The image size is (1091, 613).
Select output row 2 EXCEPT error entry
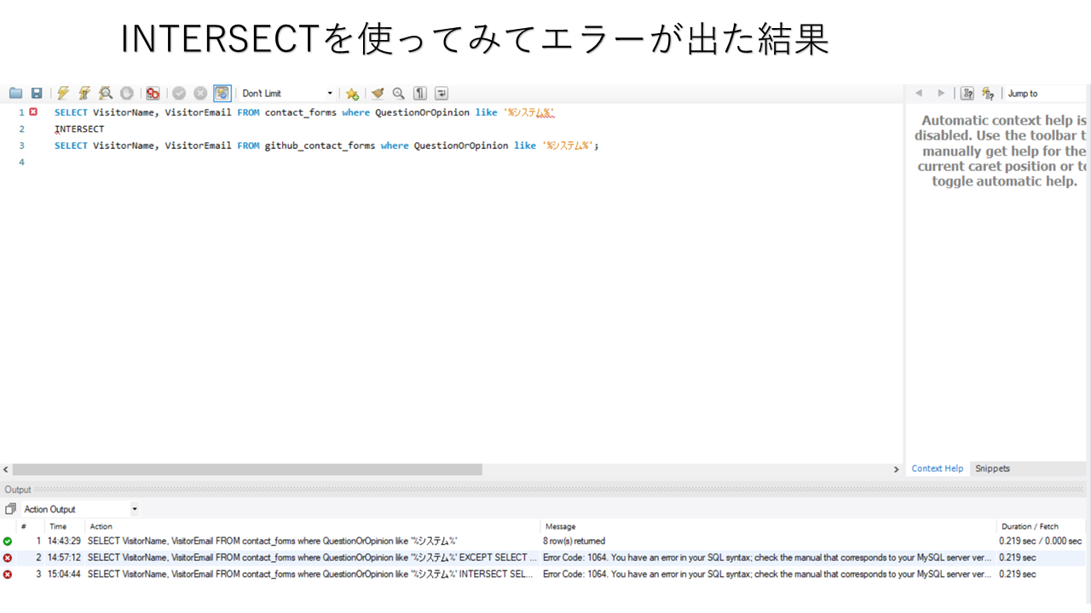[544, 558]
